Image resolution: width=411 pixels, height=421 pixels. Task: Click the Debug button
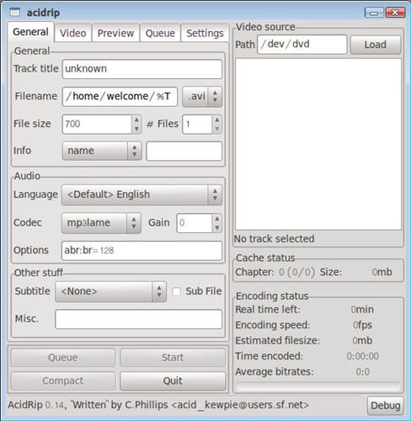[386, 406]
